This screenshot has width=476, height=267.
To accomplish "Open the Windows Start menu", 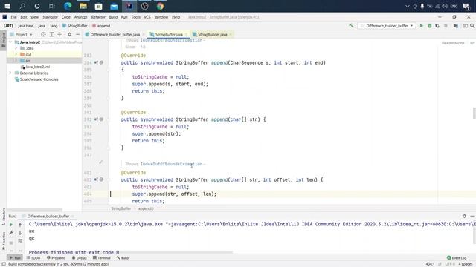I will pyautogui.click(x=7, y=6).
